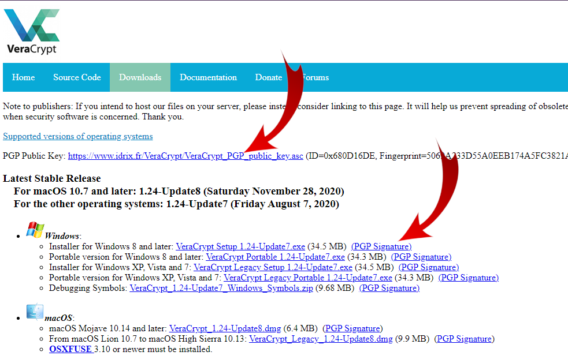Download VeraCrypt Portable 1.24-Update7.exe
568x363 pixels.
tap(275, 257)
